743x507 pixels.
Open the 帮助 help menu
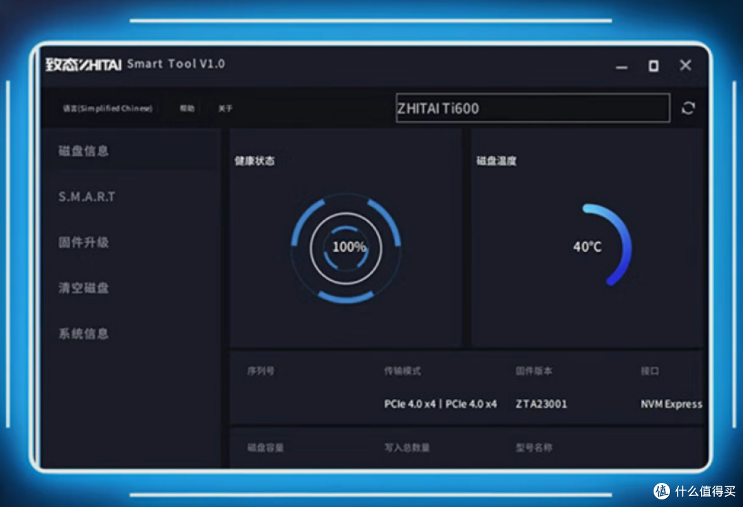(x=187, y=109)
